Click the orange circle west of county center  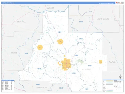[x=40, y=47]
